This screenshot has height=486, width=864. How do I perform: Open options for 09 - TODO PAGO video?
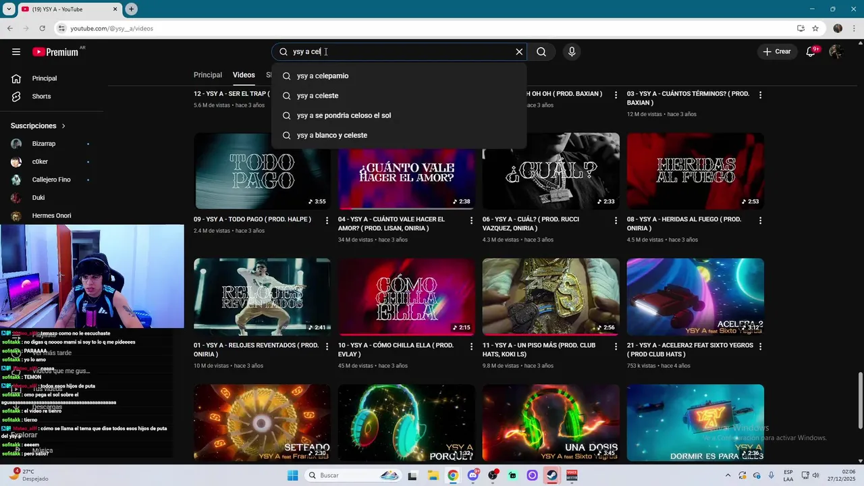coord(327,221)
